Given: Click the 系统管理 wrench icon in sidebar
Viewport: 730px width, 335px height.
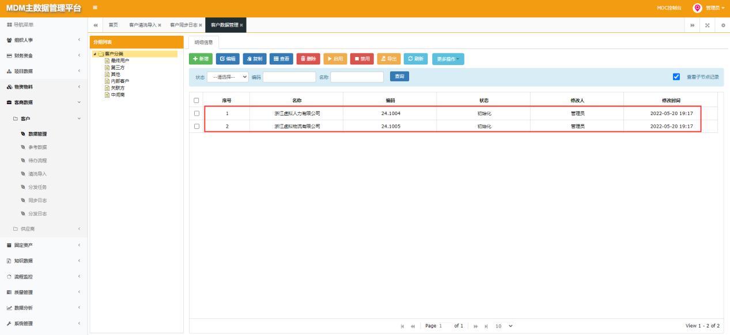Looking at the screenshot, I should (9, 323).
